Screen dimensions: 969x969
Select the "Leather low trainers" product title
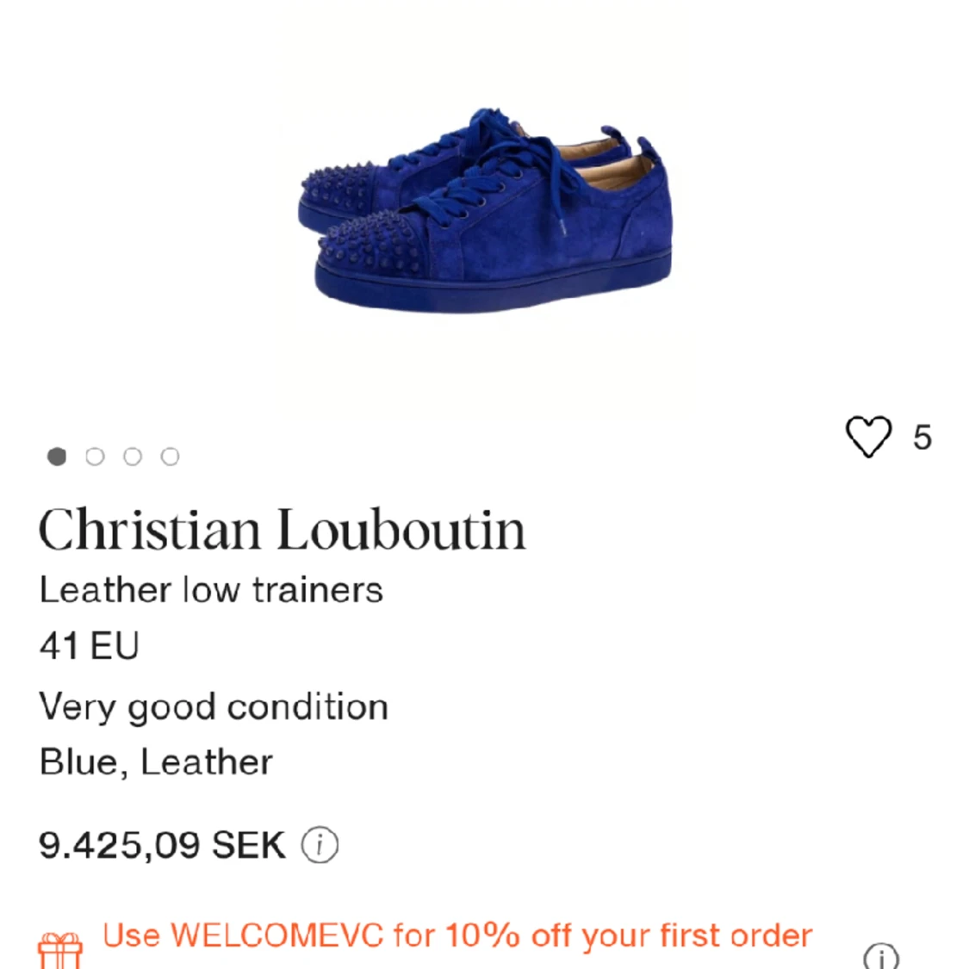click(x=211, y=589)
